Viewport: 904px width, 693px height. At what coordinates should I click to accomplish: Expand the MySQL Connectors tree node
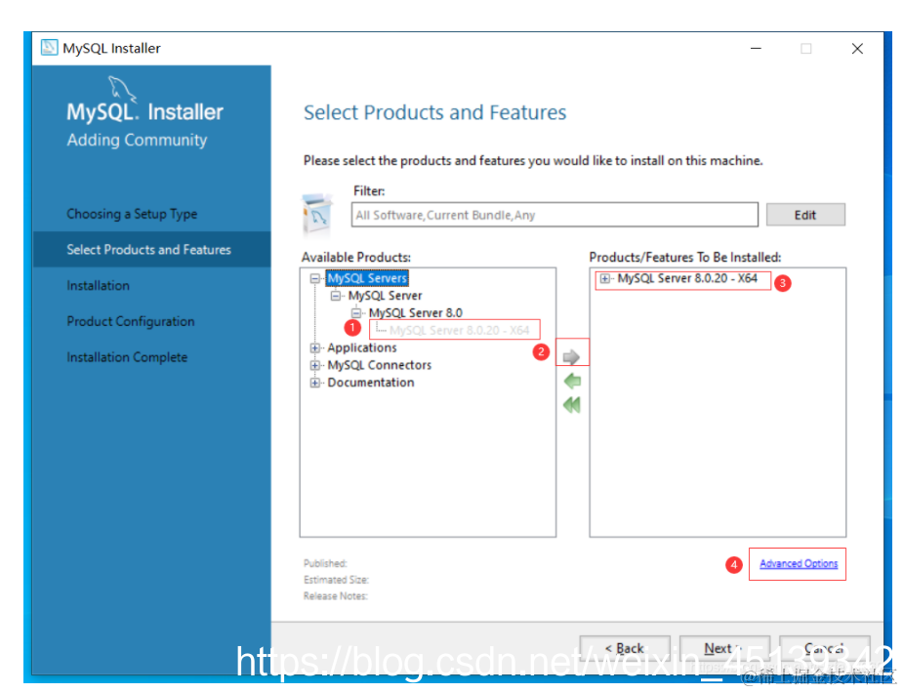(314, 365)
